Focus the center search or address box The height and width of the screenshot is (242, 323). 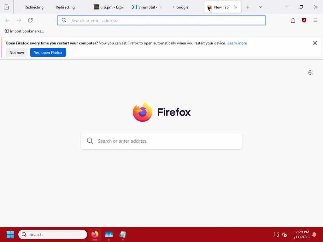click(161, 141)
